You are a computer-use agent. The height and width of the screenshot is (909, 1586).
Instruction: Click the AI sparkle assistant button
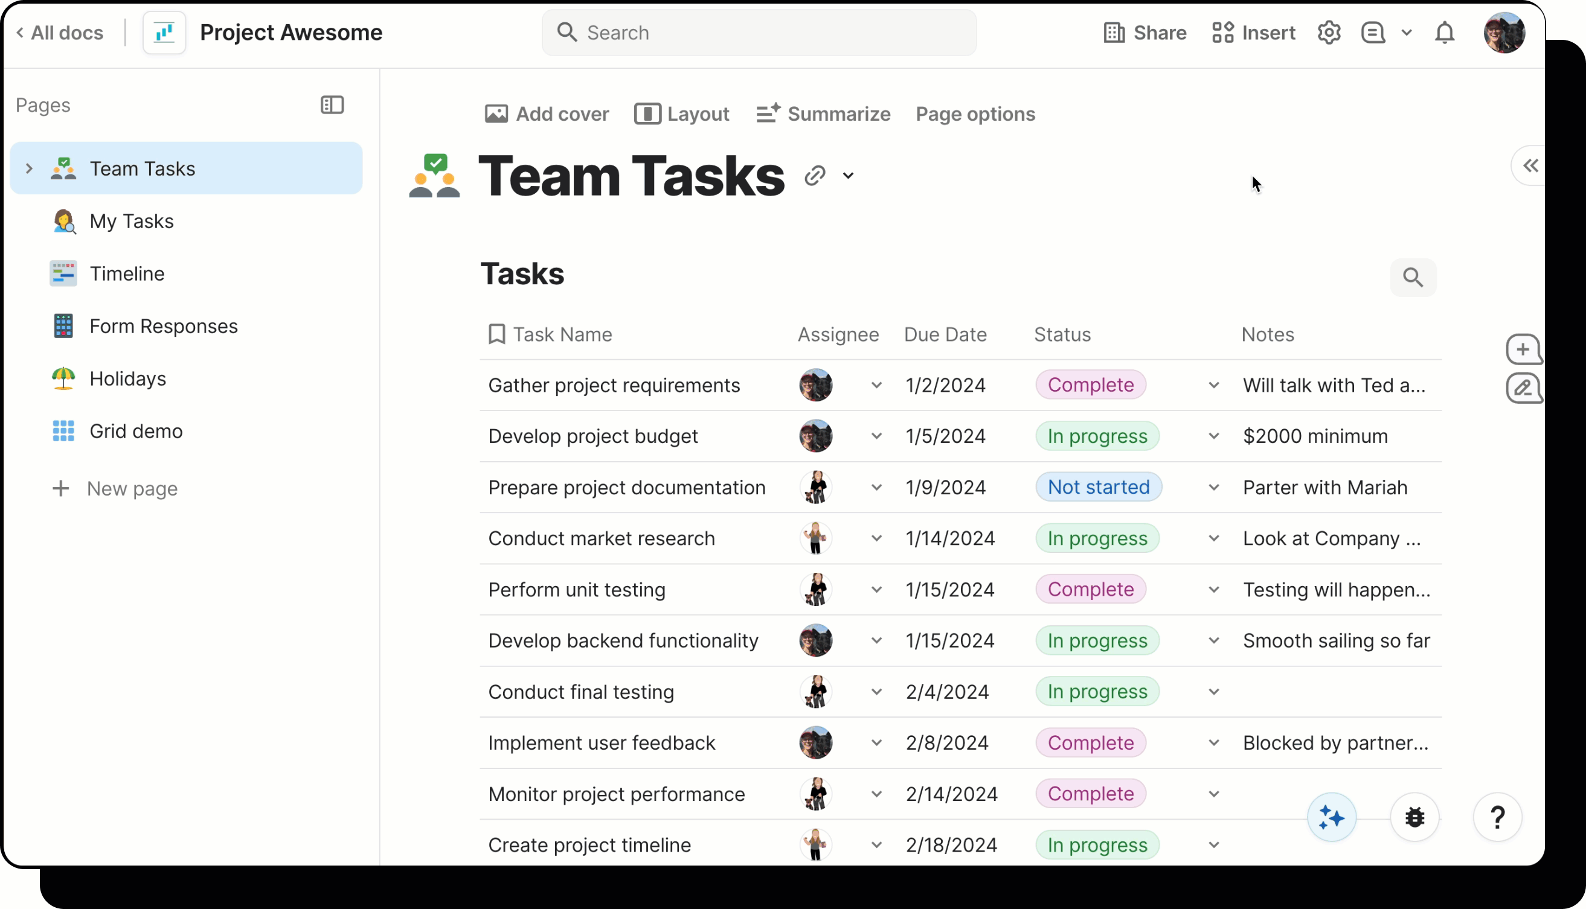click(x=1331, y=817)
